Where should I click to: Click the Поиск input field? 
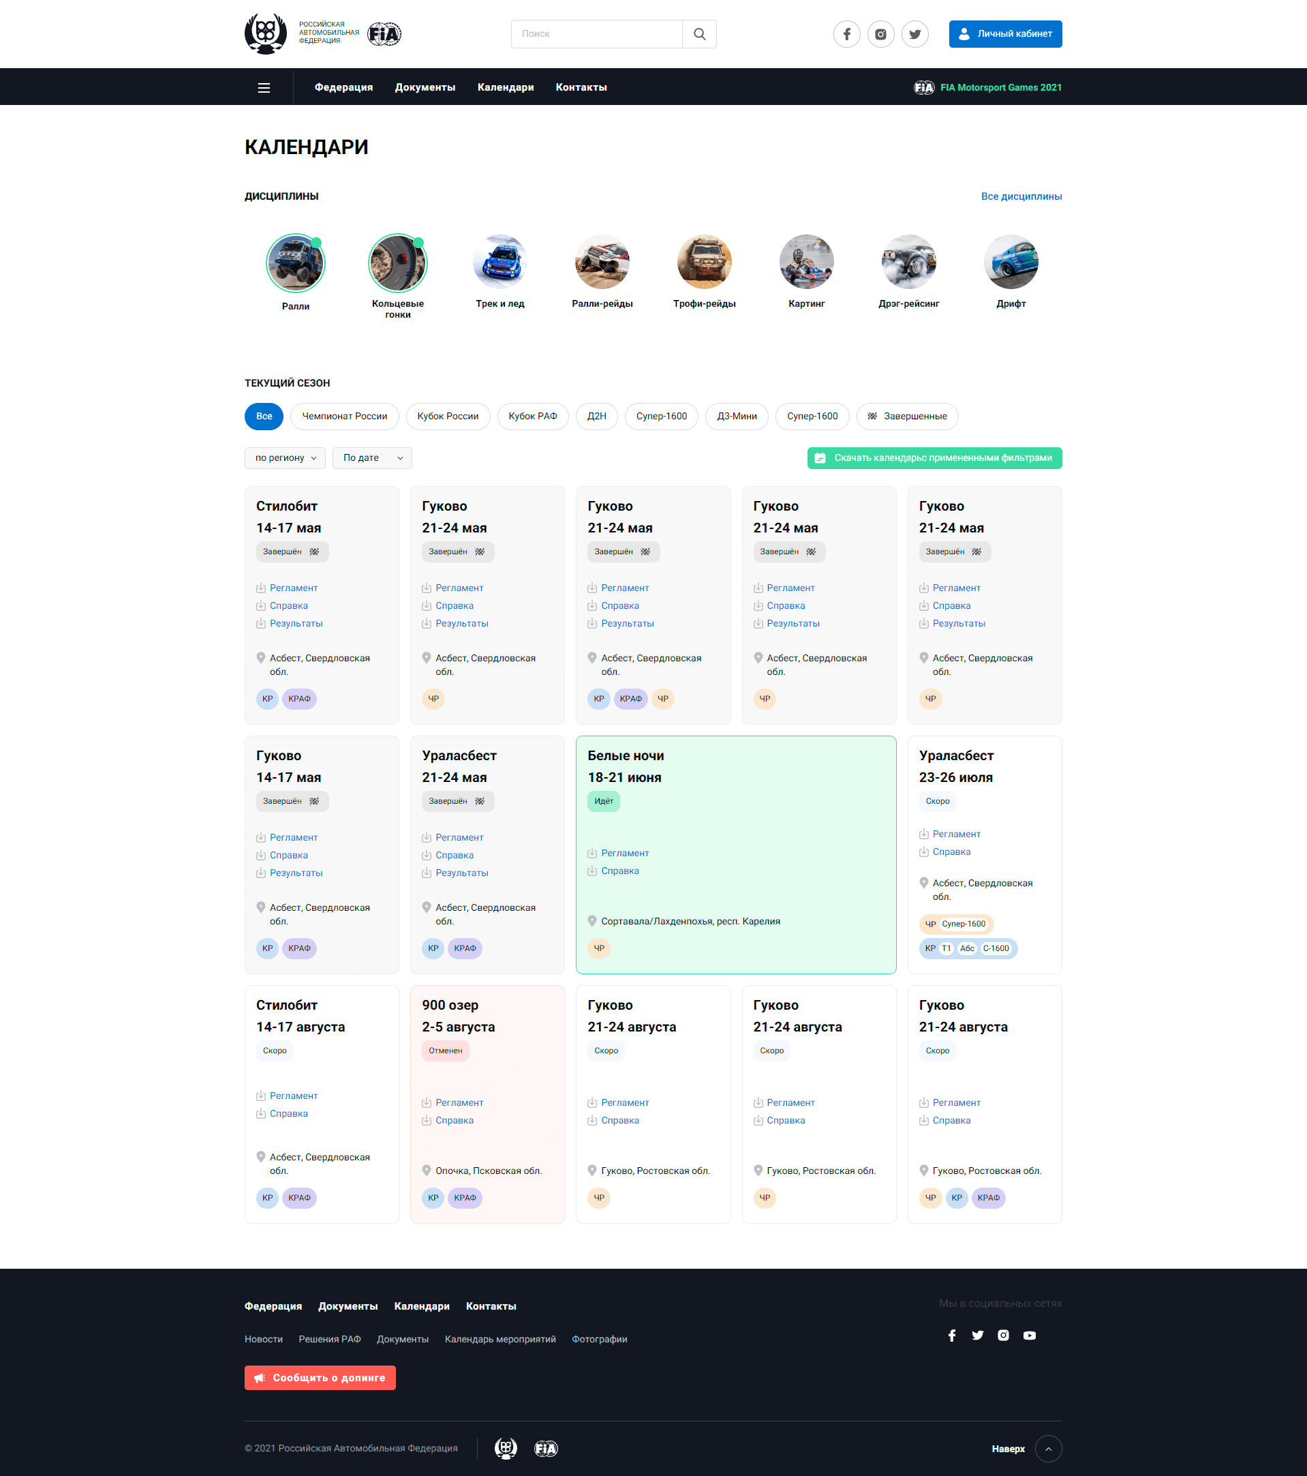click(x=597, y=34)
